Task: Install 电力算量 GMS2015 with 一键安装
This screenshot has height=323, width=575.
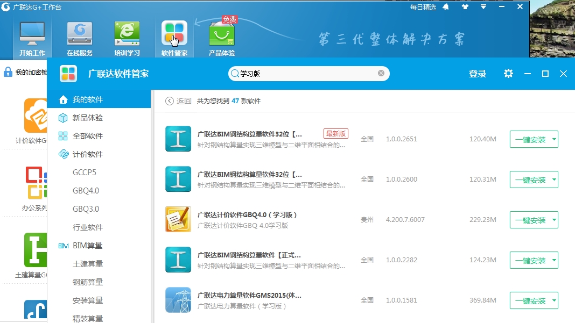Action: [x=530, y=300]
